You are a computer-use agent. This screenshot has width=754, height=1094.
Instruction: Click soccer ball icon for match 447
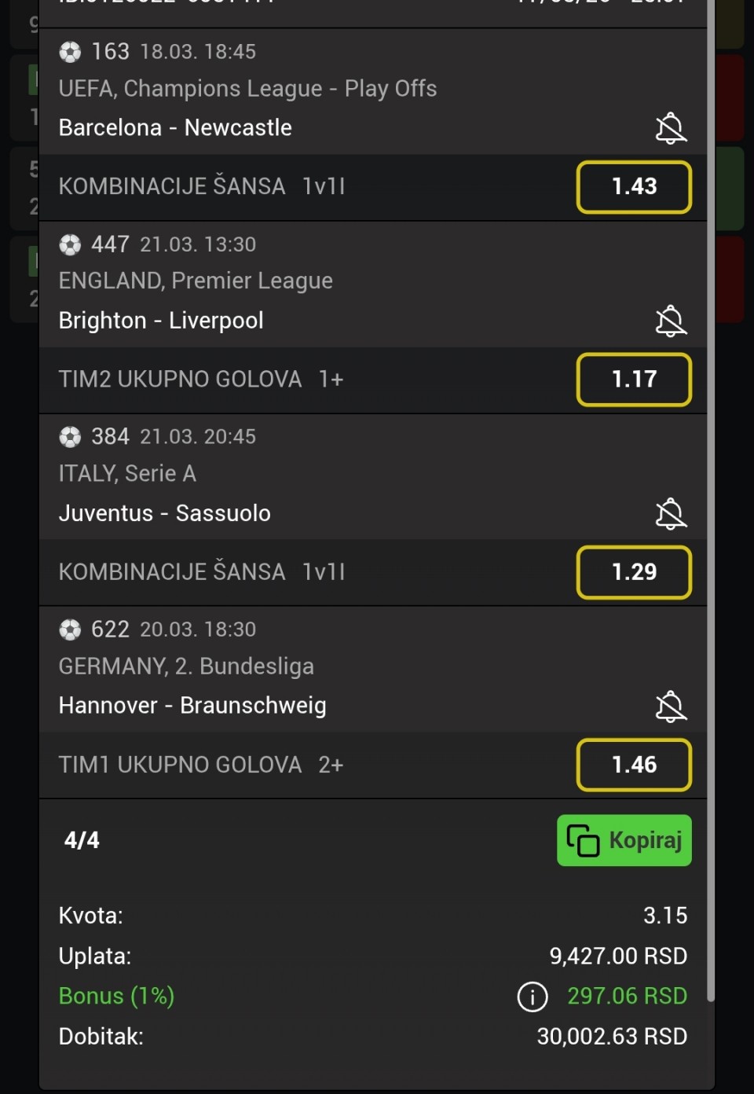point(70,245)
